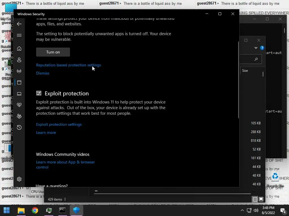Click the File Explorer search magnifier icon
Viewport: 289px width, 216px height.
256,59
